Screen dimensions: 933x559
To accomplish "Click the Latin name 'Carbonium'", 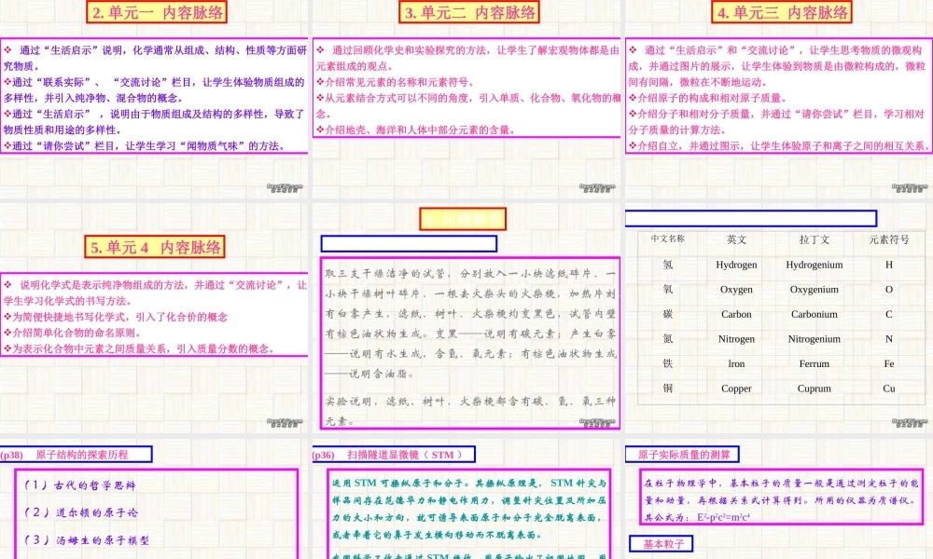I will tap(814, 314).
